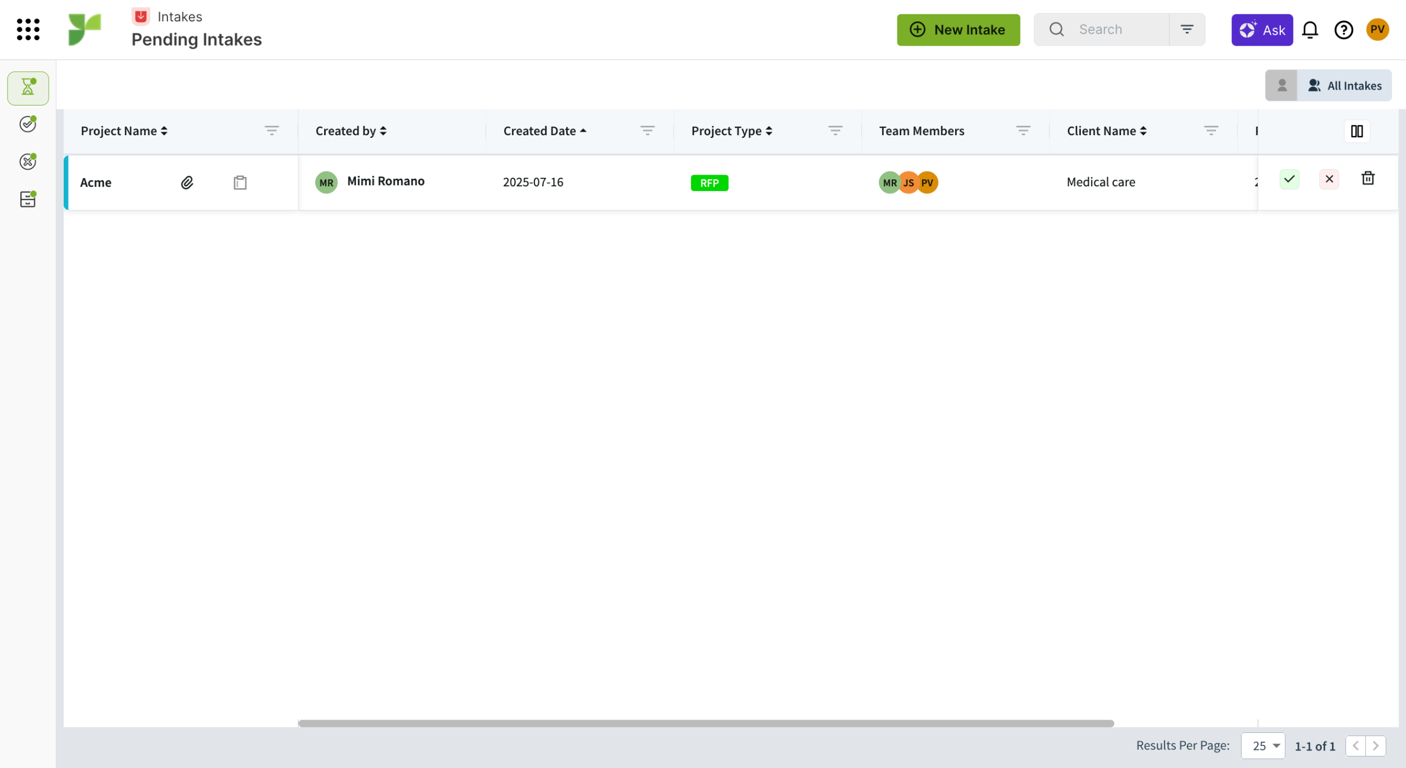
Task: Switch to All Intakes view
Action: [1344, 86]
